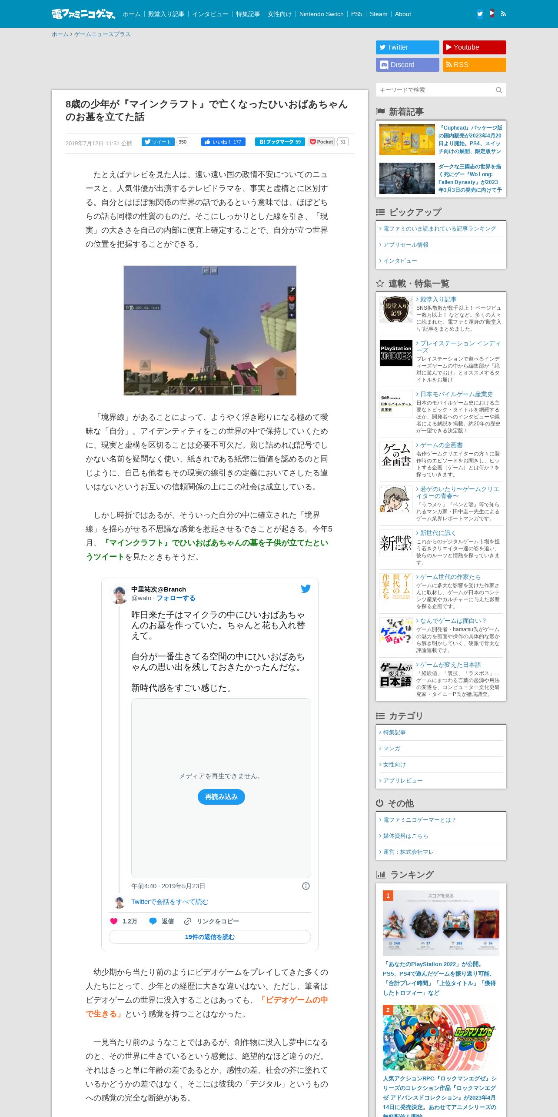Open the 殿堂入り記事 badge thumbnail

click(x=396, y=309)
